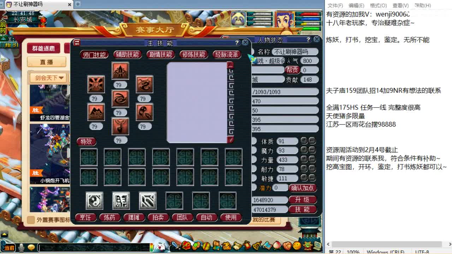
Task: Click the microphone voice icon
Action: tap(22, 248)
